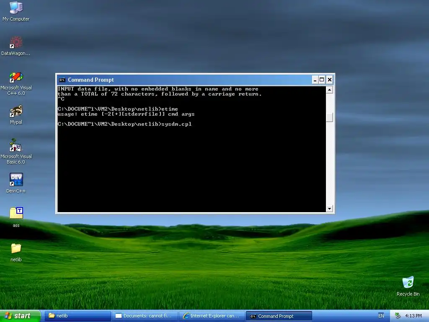The height and width of the screenshot is (322, 429).
Task: Click the Command Prompt scrollbar thumb
Action: coord(329,117)
